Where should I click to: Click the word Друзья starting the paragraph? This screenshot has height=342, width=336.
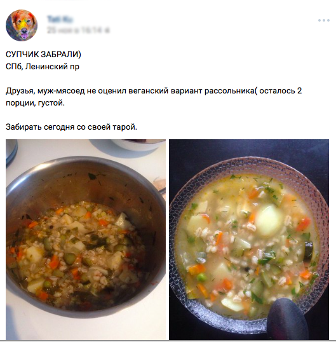point(20,91)
